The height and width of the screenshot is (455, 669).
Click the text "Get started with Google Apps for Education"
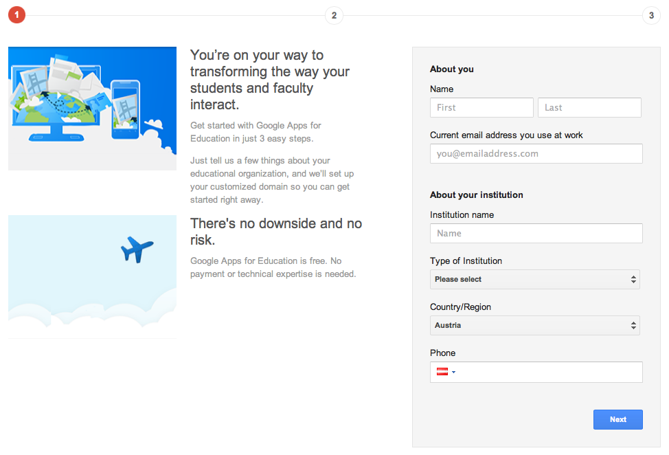(256, 133)
